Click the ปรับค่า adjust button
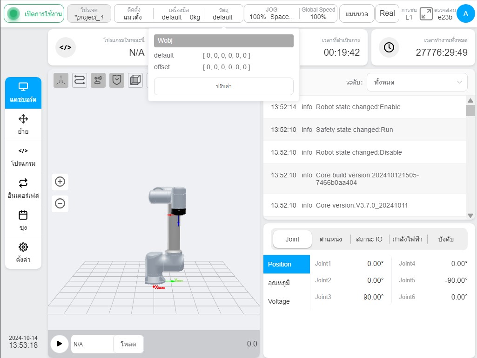Screen dimensions: 477x358 [x=223, y=86]
